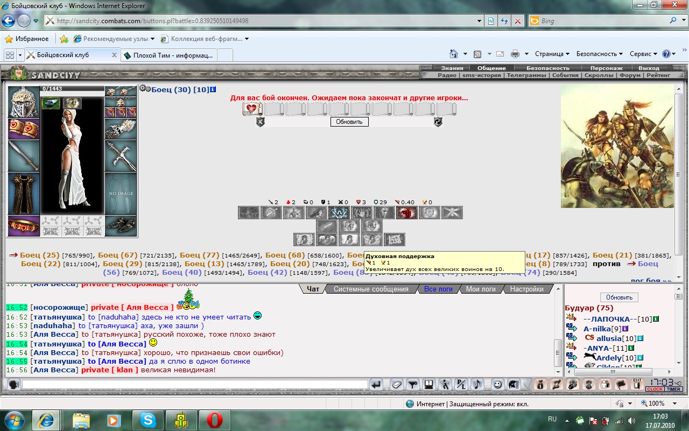Click the earrings slot atop right column
689x431 pixels.
[121, 91]
